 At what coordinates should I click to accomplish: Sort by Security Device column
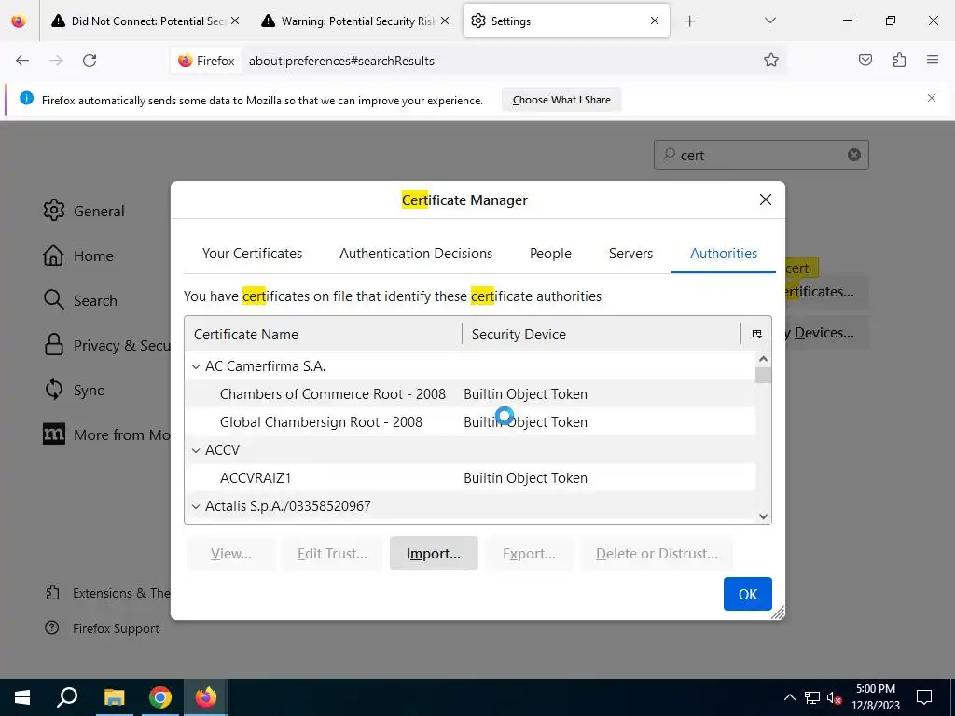[x=602, y=335]
